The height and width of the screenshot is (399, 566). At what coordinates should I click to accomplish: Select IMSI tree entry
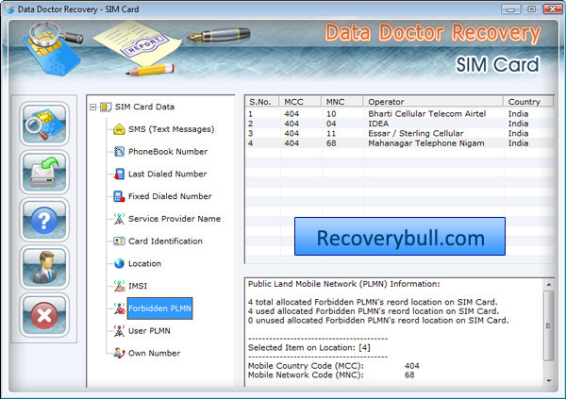[138, 286]
